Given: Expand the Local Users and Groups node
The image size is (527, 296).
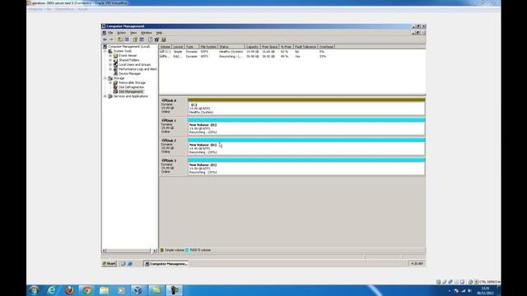Looking at the screenshot, I should [x=110, y=65].
